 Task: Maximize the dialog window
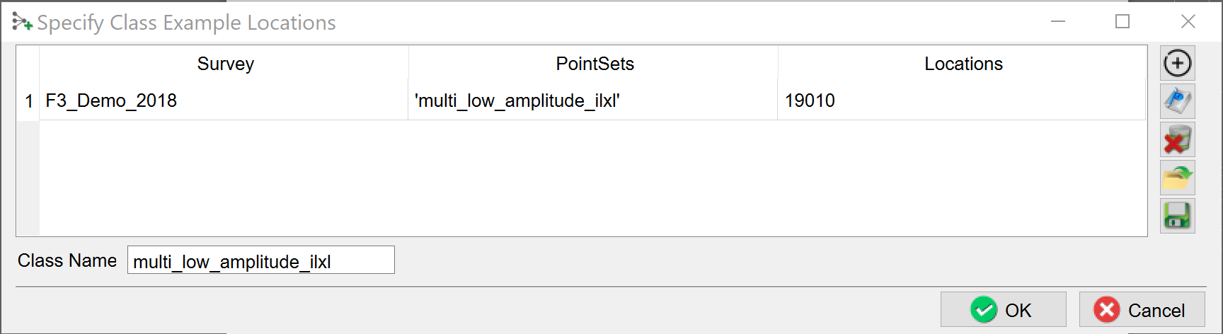click(x=1122, y=22)
